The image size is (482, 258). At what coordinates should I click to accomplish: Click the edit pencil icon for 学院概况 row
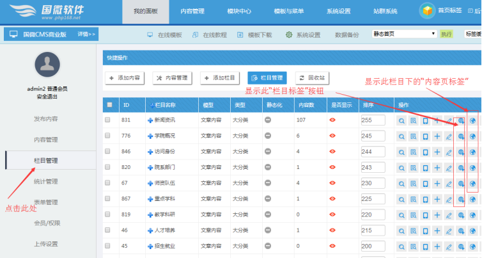point(448,136)
